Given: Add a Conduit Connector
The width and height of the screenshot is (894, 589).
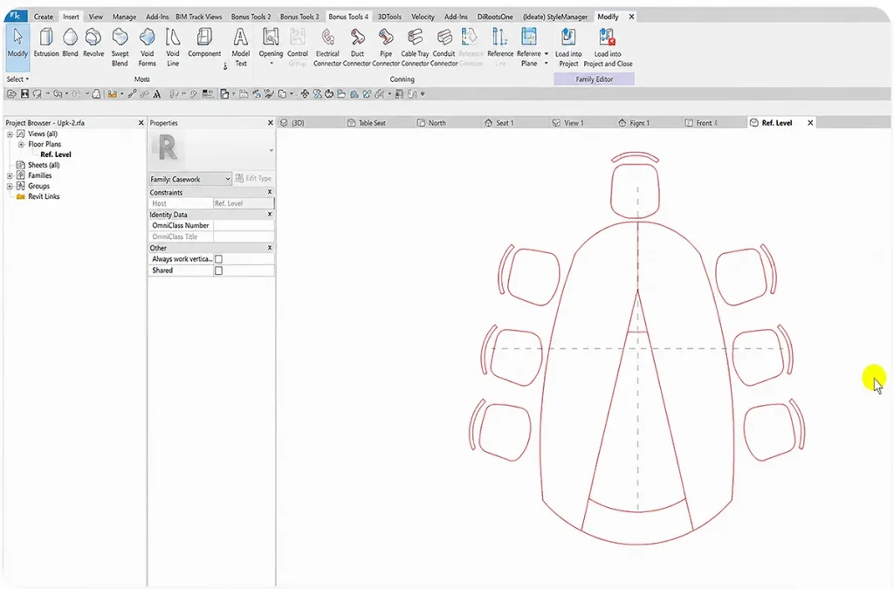Looking at the screenshot, I should [x=444, y=47].
